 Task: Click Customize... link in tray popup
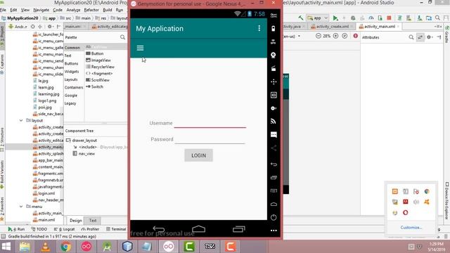411,228
